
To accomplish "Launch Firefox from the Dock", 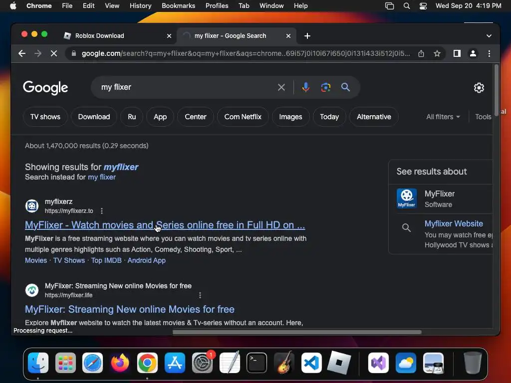I will pos(120,363).
